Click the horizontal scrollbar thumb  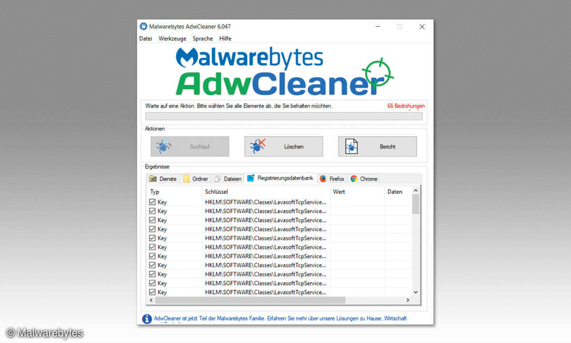[x=250, y=300]
